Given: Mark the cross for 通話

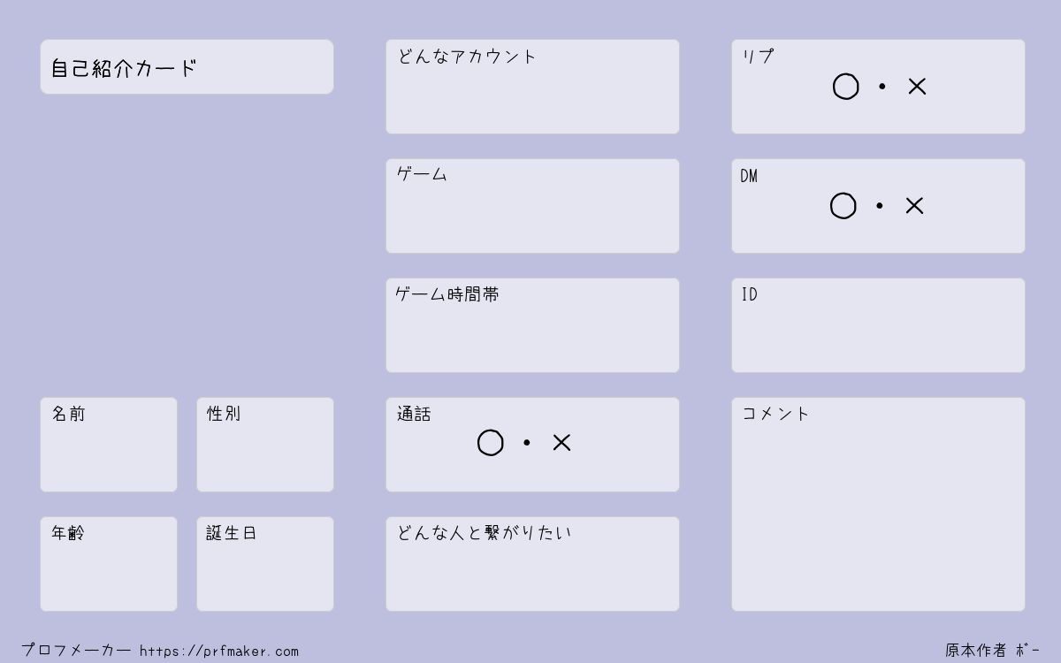Looking at the screenshot, I should (561, 443).
